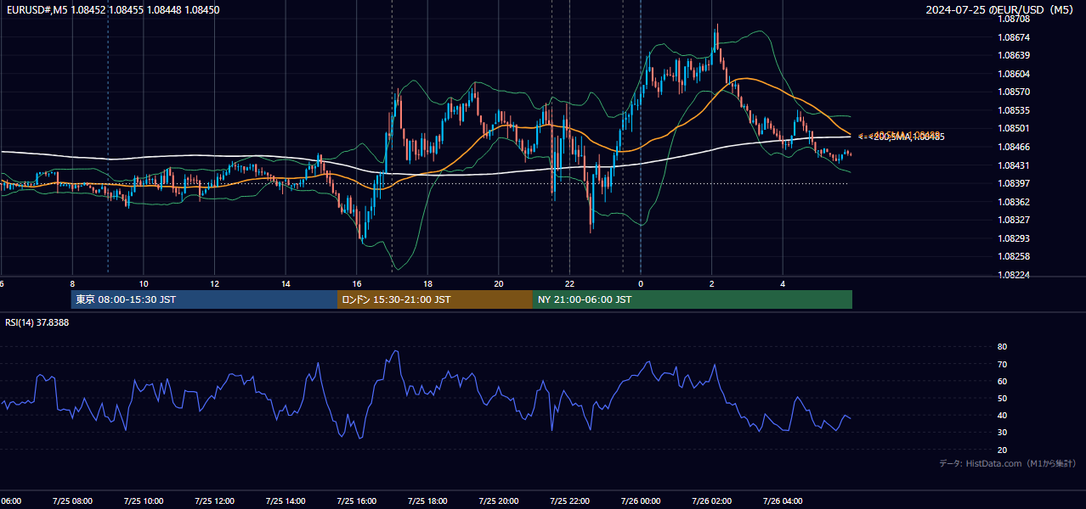Click the 1.08708 price axis label
This screenshot has width=1086, height=509.
pos(1014,19)
